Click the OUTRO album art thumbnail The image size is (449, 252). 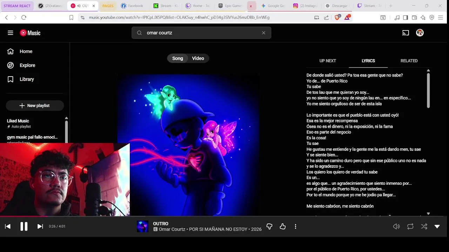point(142,226)
